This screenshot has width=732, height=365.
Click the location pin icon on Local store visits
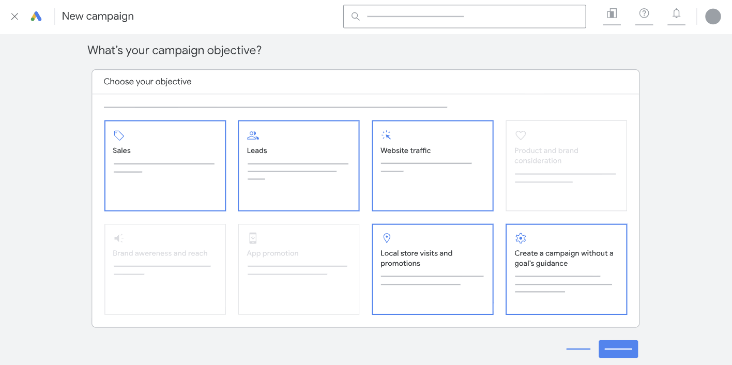click(x=386, y=238)
